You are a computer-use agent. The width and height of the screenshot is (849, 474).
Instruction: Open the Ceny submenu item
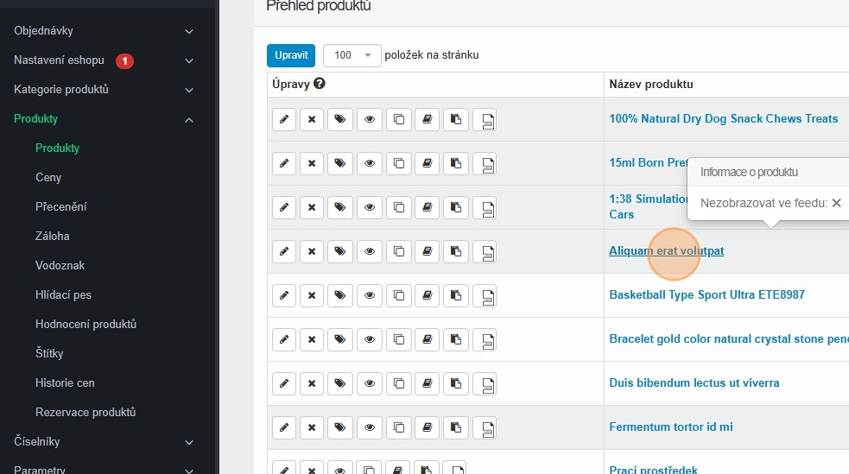tap(48, 178)
